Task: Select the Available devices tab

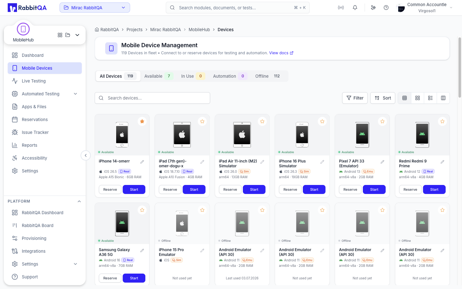Action: (x=158, y=76)
